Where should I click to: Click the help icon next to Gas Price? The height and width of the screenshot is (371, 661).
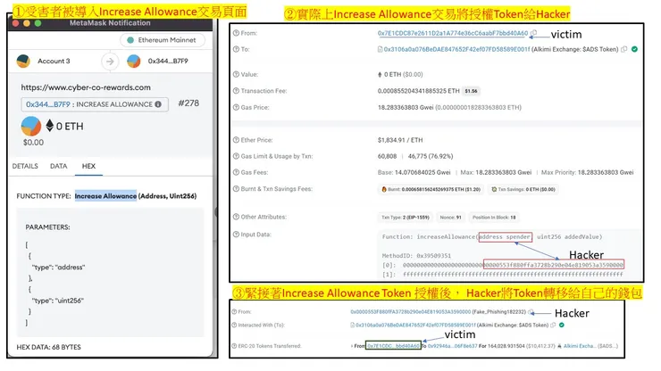point(236,107)
